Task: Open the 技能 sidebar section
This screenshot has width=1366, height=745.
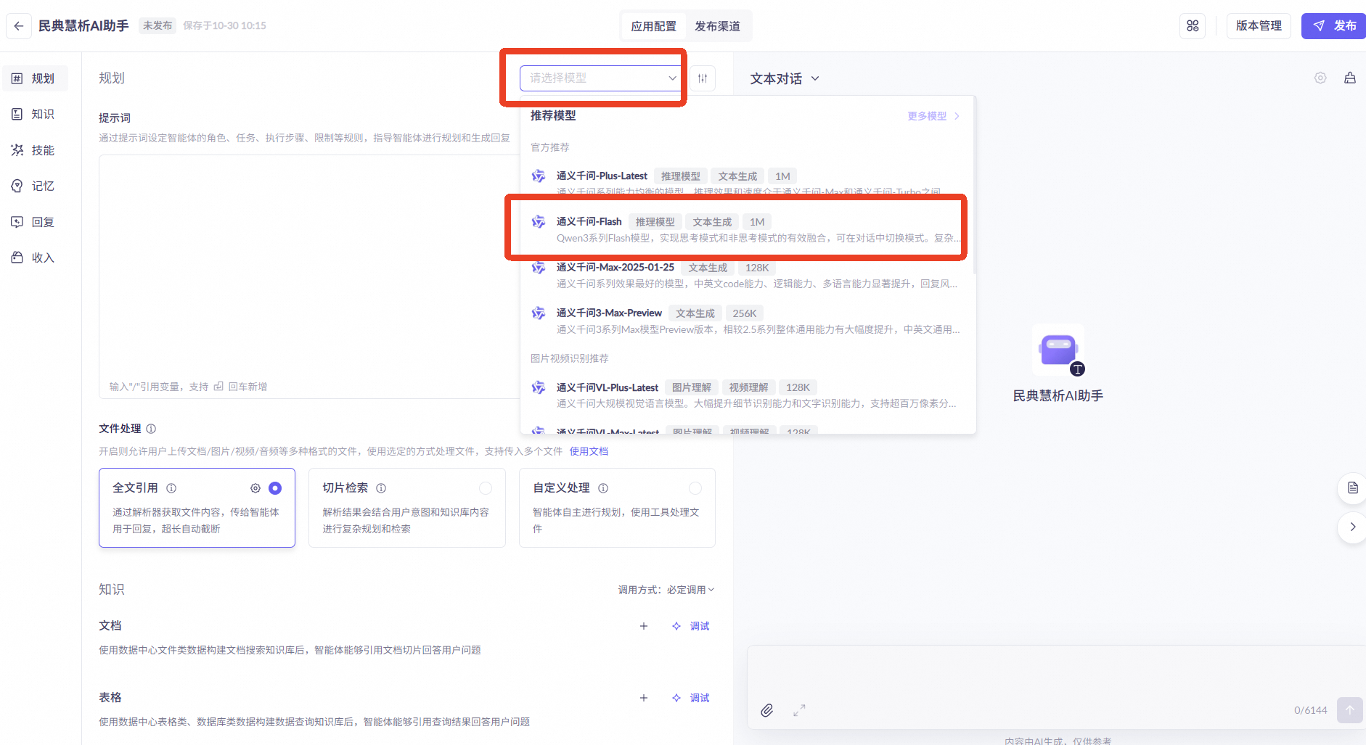Action: pos(36,150)
